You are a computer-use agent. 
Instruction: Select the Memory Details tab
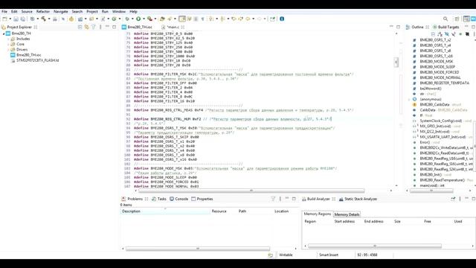(347, 214)
